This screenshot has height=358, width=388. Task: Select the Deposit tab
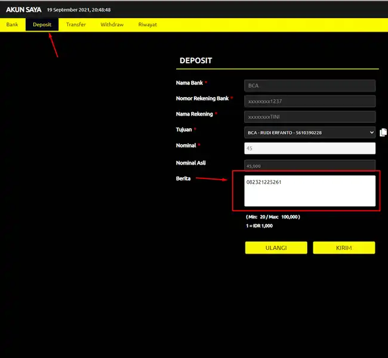click(x=42, y=24)
